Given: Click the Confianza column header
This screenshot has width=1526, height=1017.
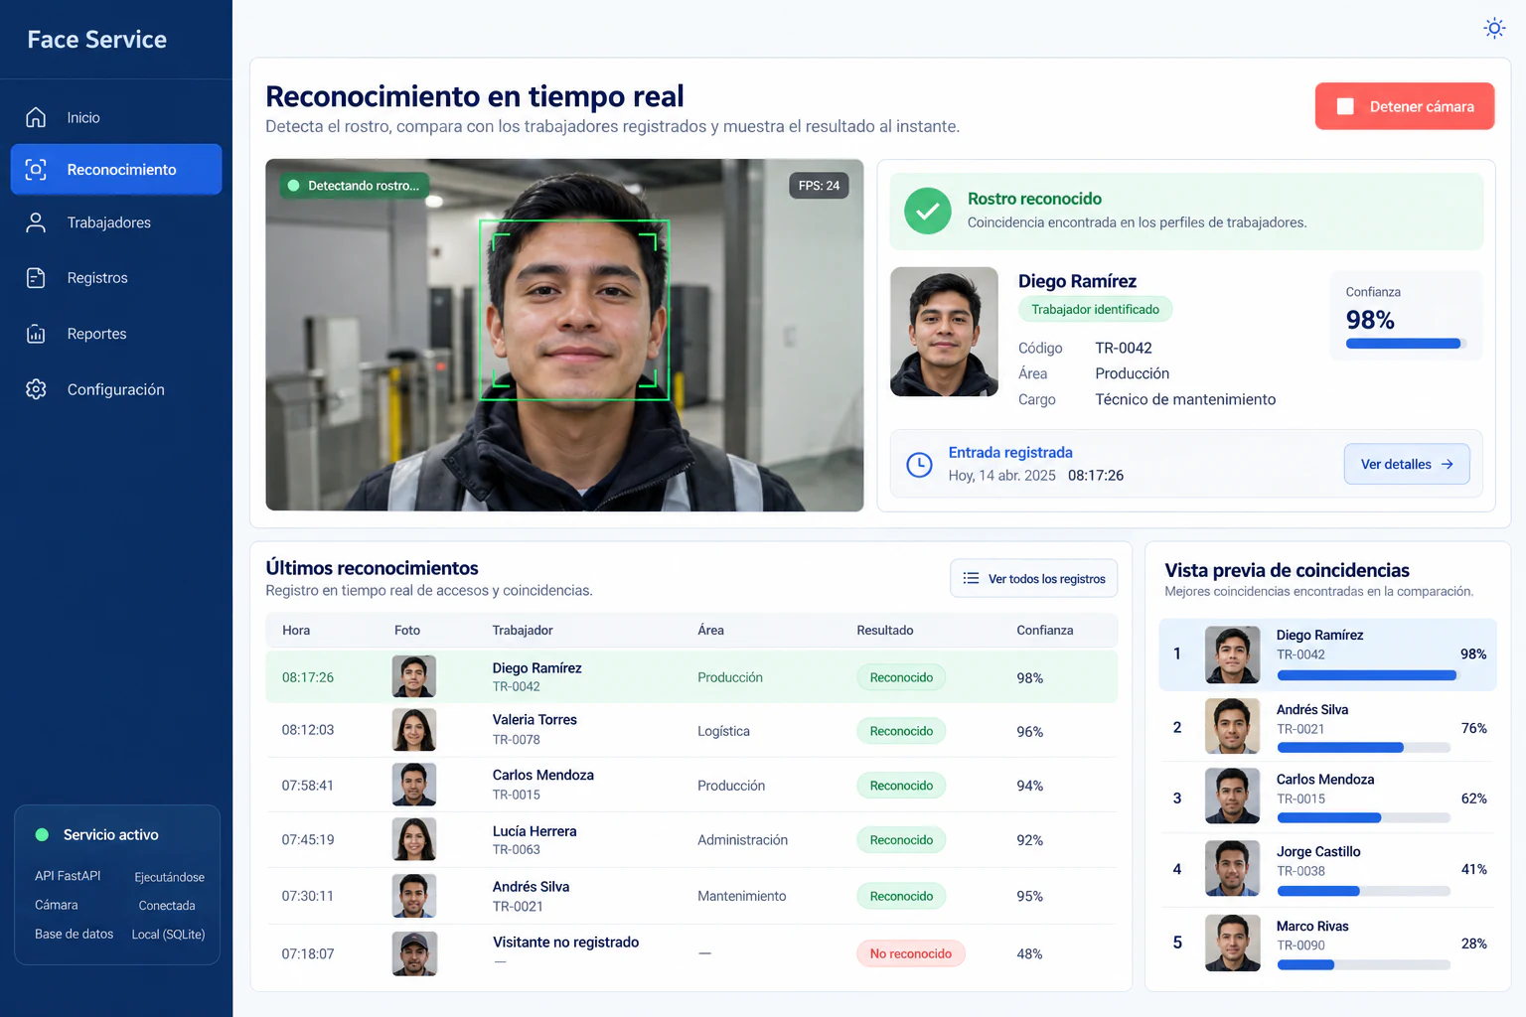Looking at the screenshot, I should coord(1045,630).
